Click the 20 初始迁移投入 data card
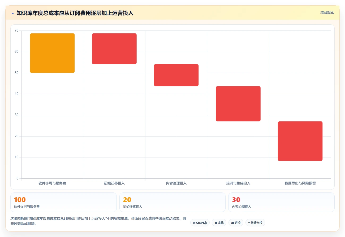This screenshot has width=345, height=237. (172, 202)
